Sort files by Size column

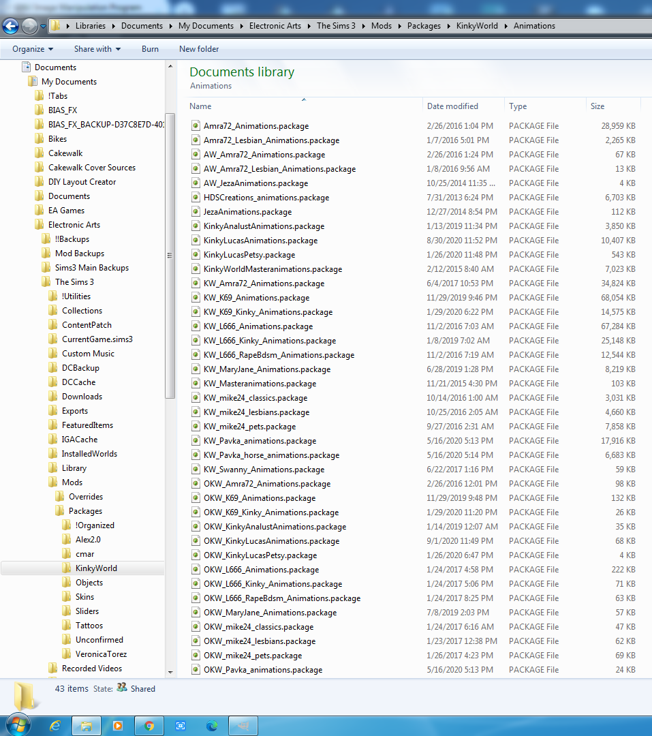(597, 106)
